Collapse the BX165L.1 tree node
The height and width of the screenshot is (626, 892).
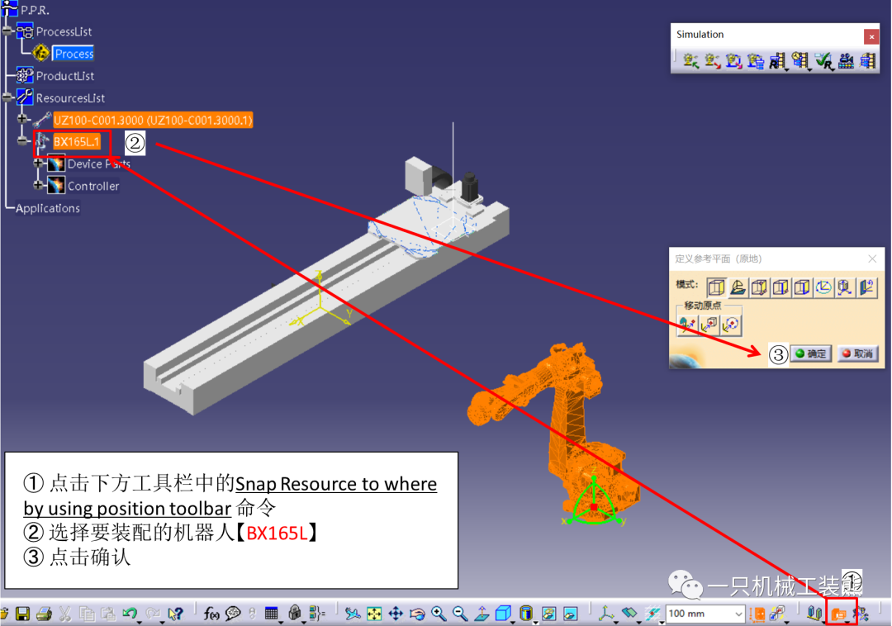(x=22, y=140)
